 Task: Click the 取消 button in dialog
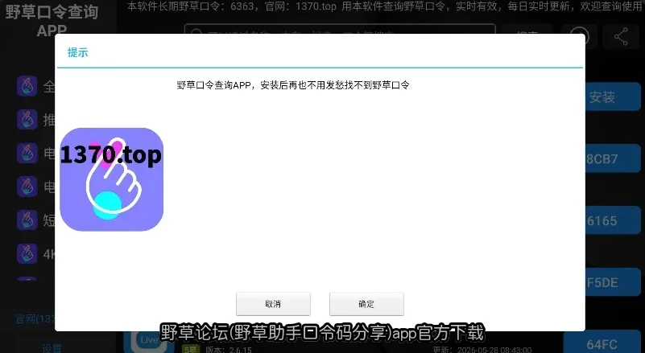pos(273,304)
